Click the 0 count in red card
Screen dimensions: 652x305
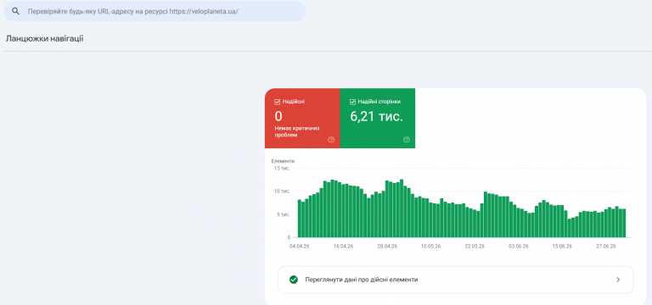pyautogui.click(x=278, y=117)
